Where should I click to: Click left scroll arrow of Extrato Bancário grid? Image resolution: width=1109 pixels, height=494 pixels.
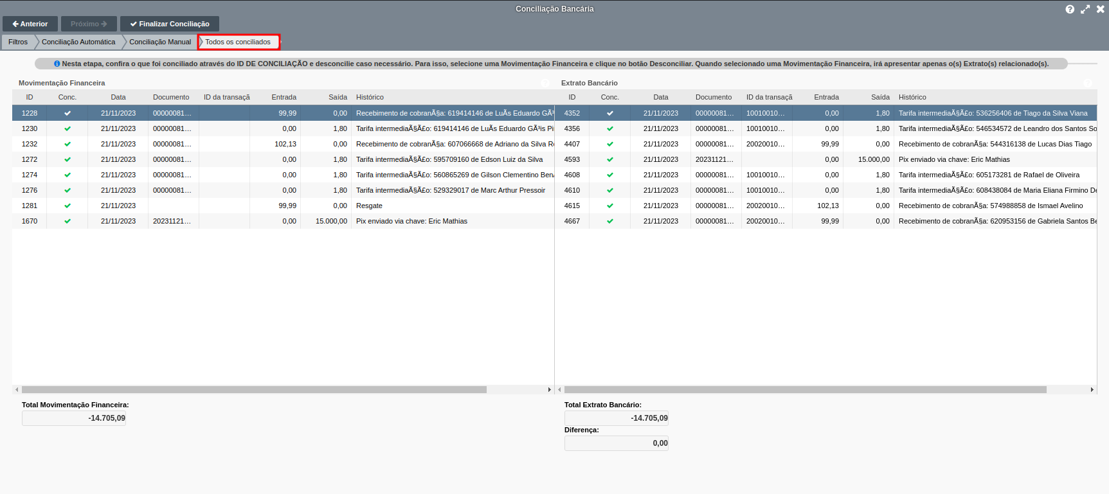pos(559,389)
